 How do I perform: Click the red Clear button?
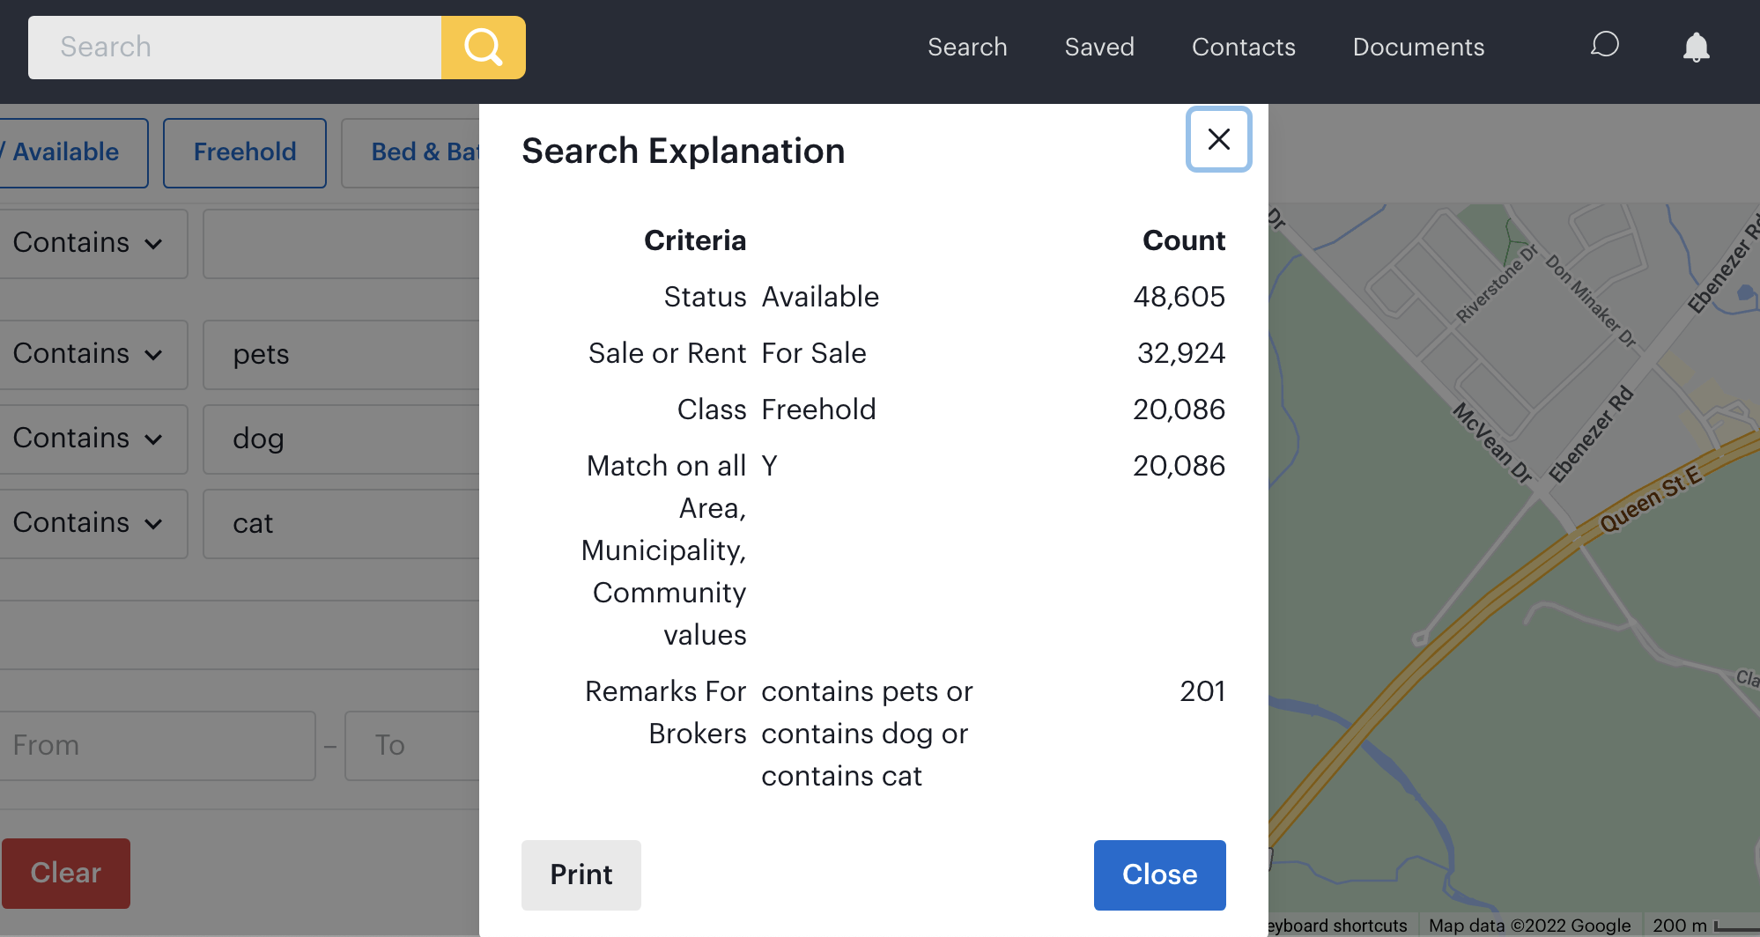(66, 873)
